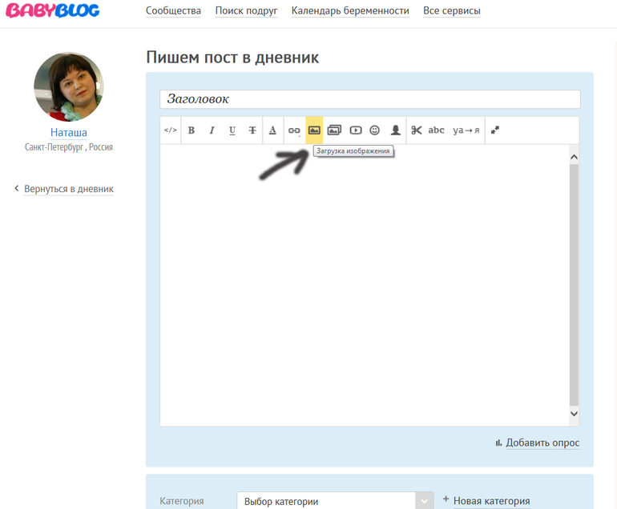
Task: Toggle italic text formatting
Action: coord(212,130)
